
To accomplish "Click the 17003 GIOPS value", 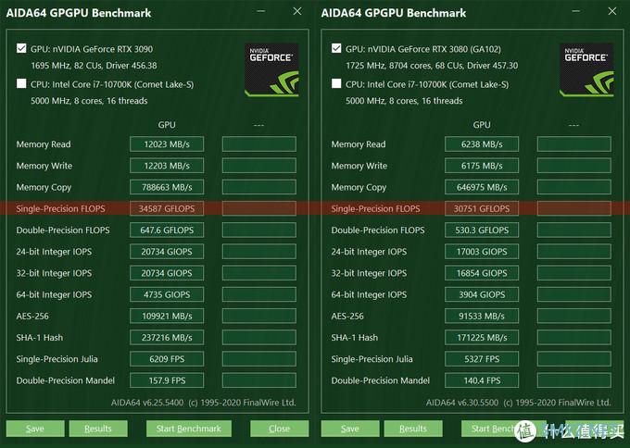I will click(x=482, y=251).
